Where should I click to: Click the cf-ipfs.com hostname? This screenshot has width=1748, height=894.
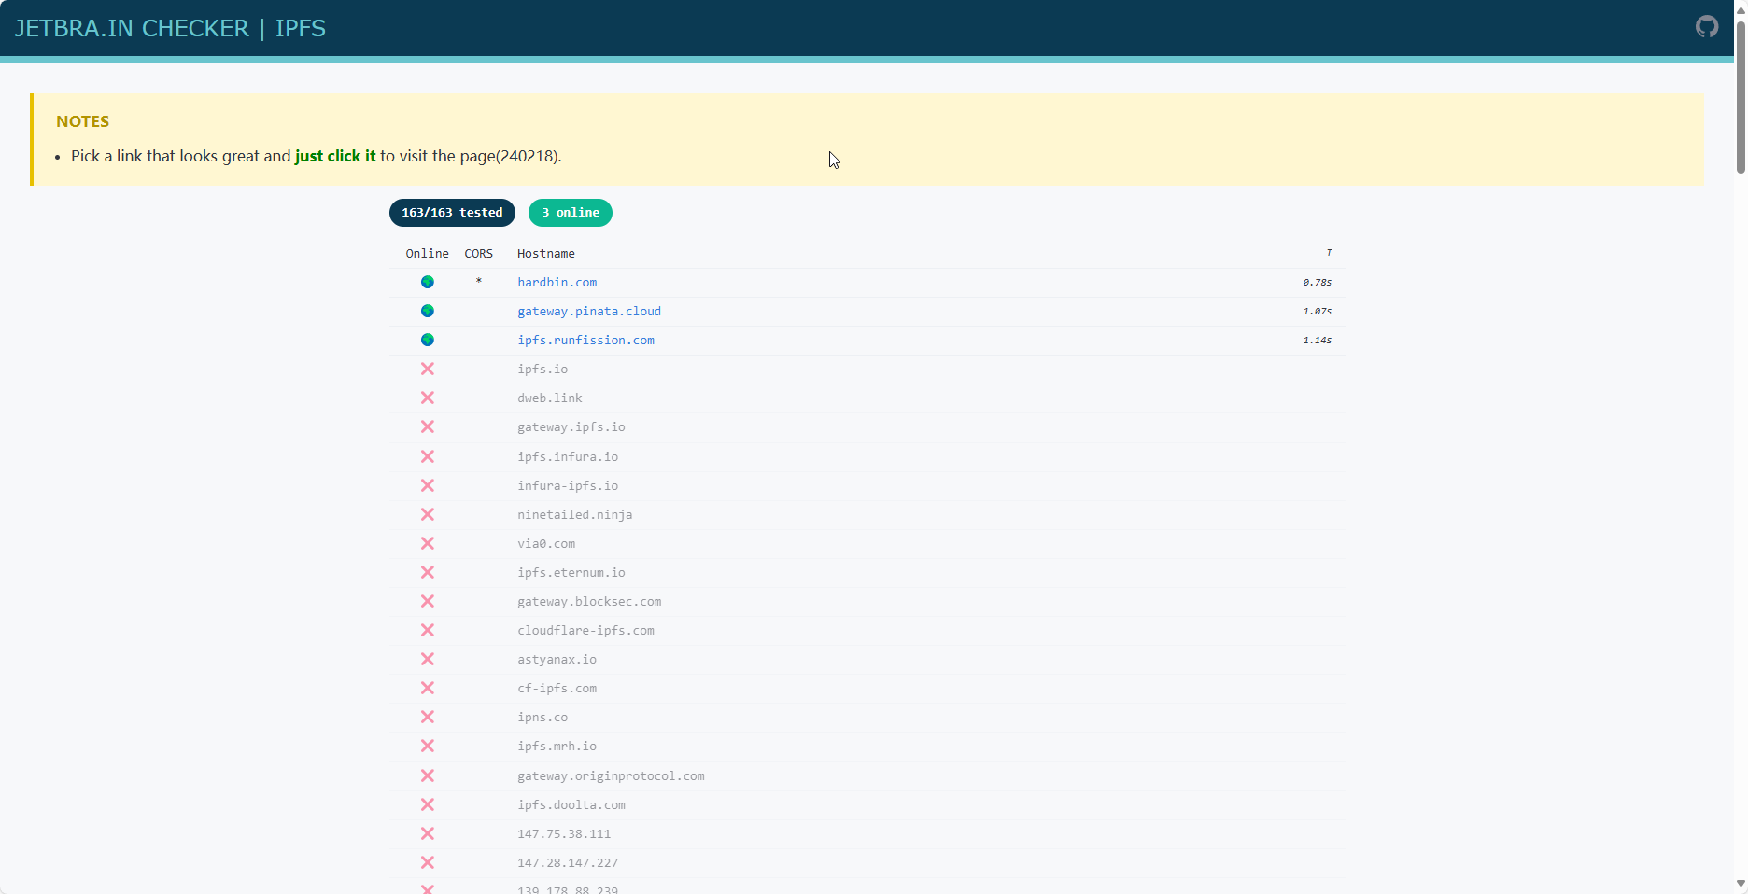pyautogui.click(x=557, y=688)
